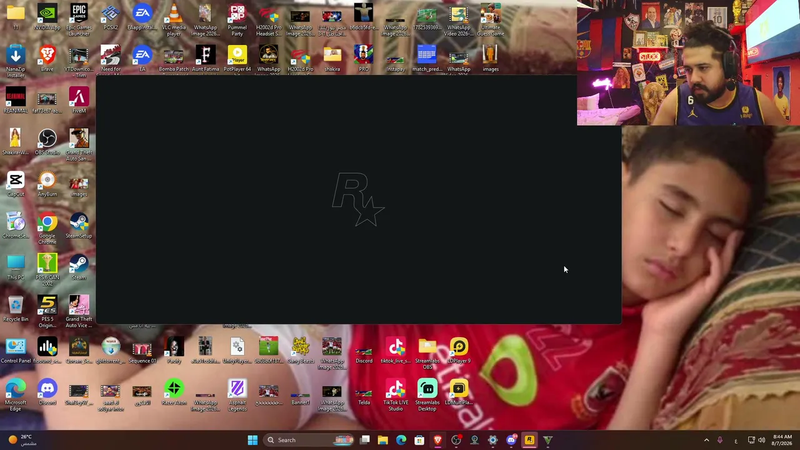Viewport: 800px width, 450px height.
Task: Select the Gang Beasts desktop shortcut
Action: coord(301,351)
